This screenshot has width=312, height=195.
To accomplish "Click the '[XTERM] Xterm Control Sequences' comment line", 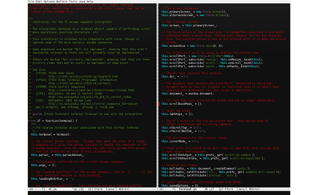I will (60, 87).
